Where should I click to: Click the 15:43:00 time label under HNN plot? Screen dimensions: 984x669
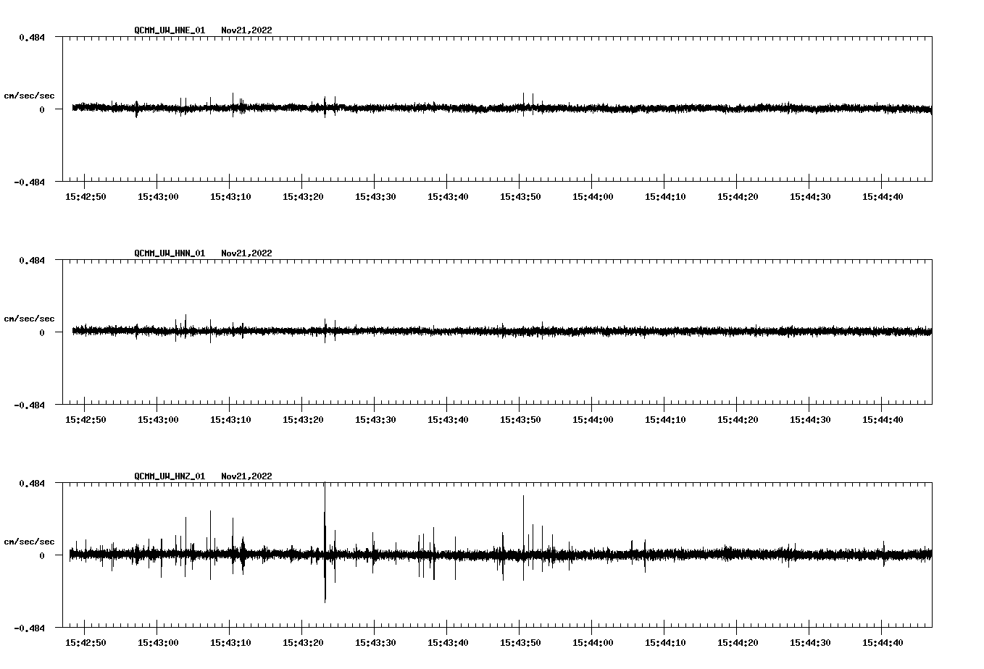(158, 420)
